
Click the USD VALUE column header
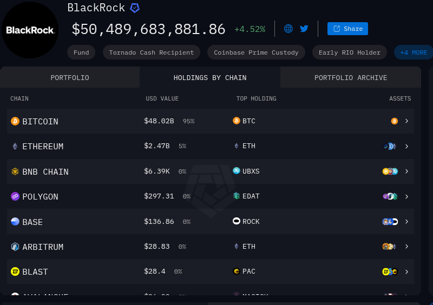tap(162, 98)
